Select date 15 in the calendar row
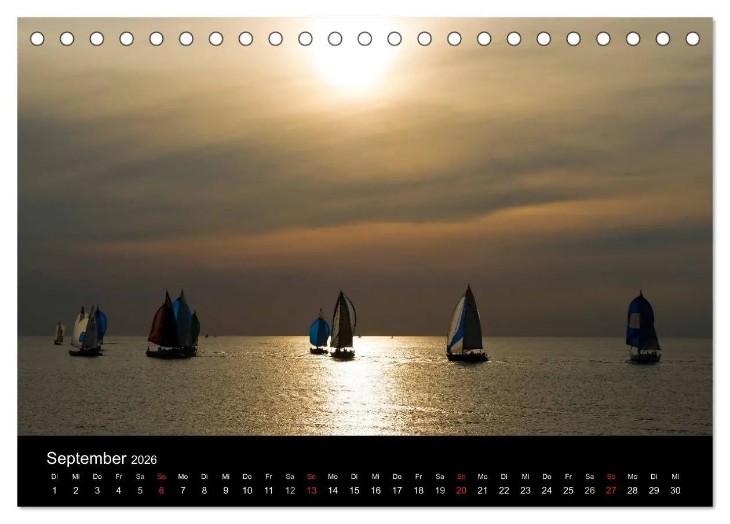 (x=355, y=490)
